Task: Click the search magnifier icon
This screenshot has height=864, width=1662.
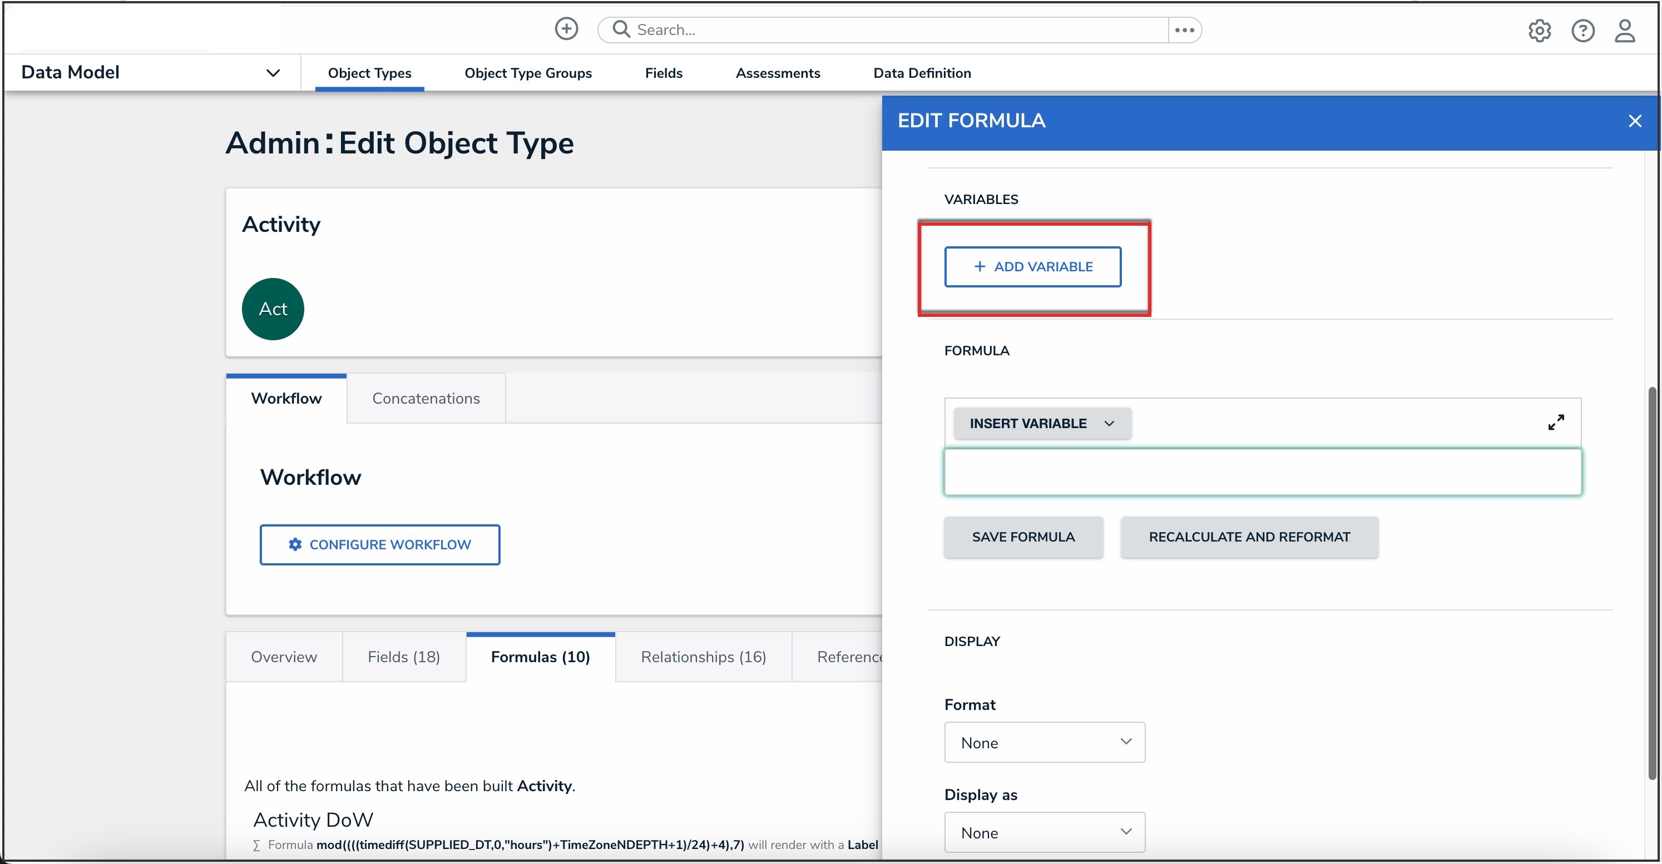Action: point(621,29)
